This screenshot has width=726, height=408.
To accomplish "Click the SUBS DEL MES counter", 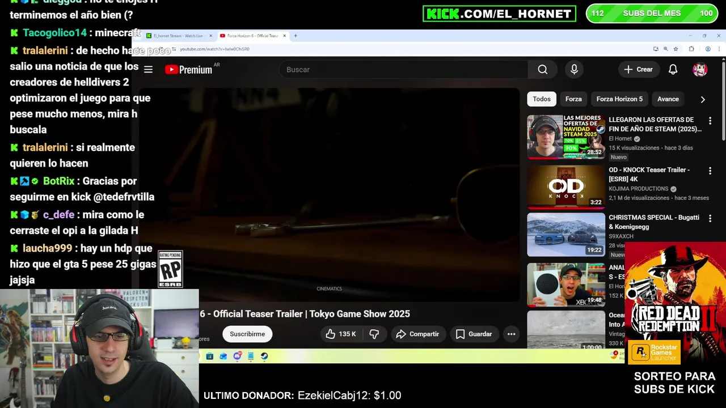I will pos(652,13).
